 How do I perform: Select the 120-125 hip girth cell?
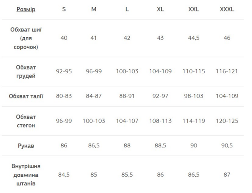click(227, 121)
